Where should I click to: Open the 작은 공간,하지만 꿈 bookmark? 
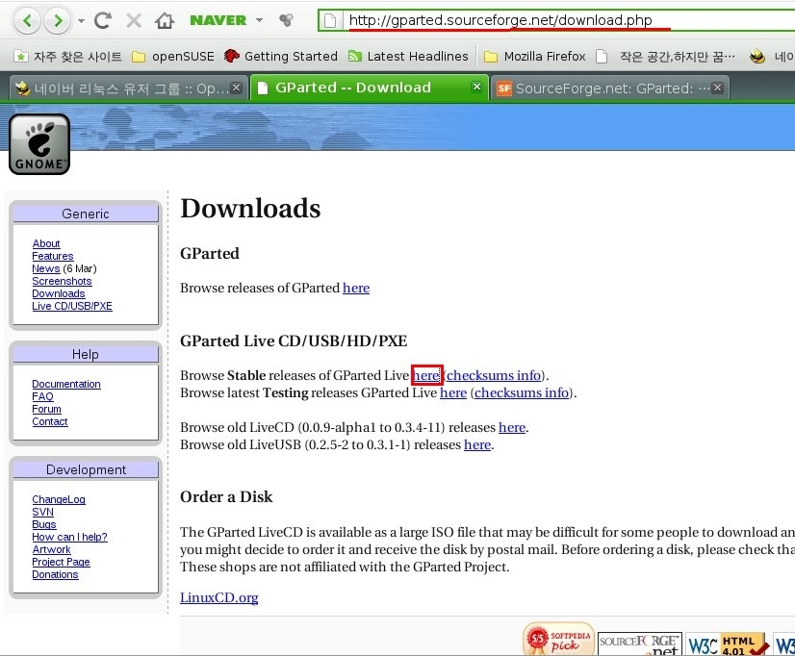coord(666,56)
